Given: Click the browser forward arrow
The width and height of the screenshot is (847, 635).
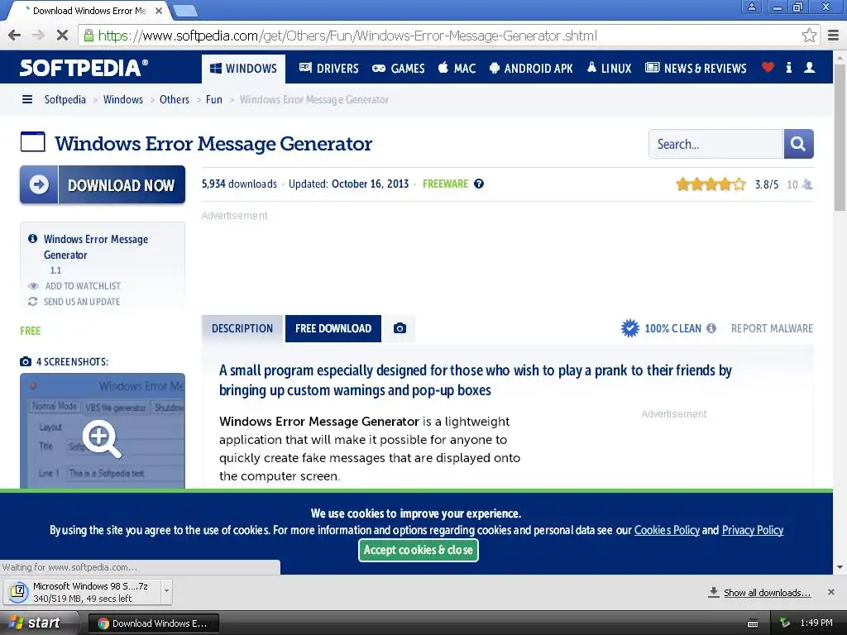Looking at the screenshot, I should click(38, 36).
